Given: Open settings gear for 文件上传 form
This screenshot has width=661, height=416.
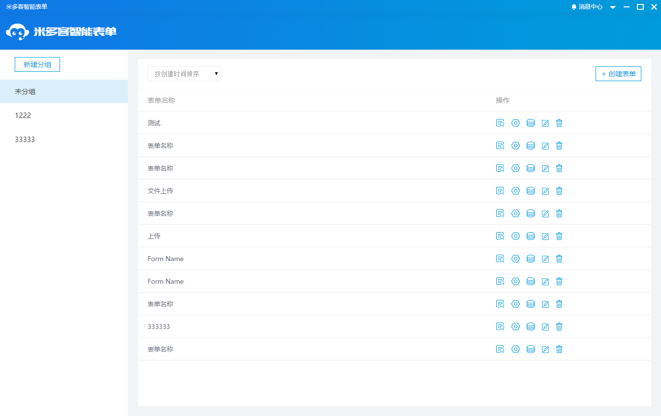Looking at the screenshot, I should (x=515, y=191).
